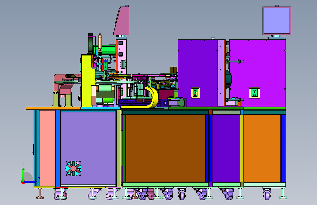Select the bright green horizontal cylinder at the top

pyautogui.click(x=105, y=50)
